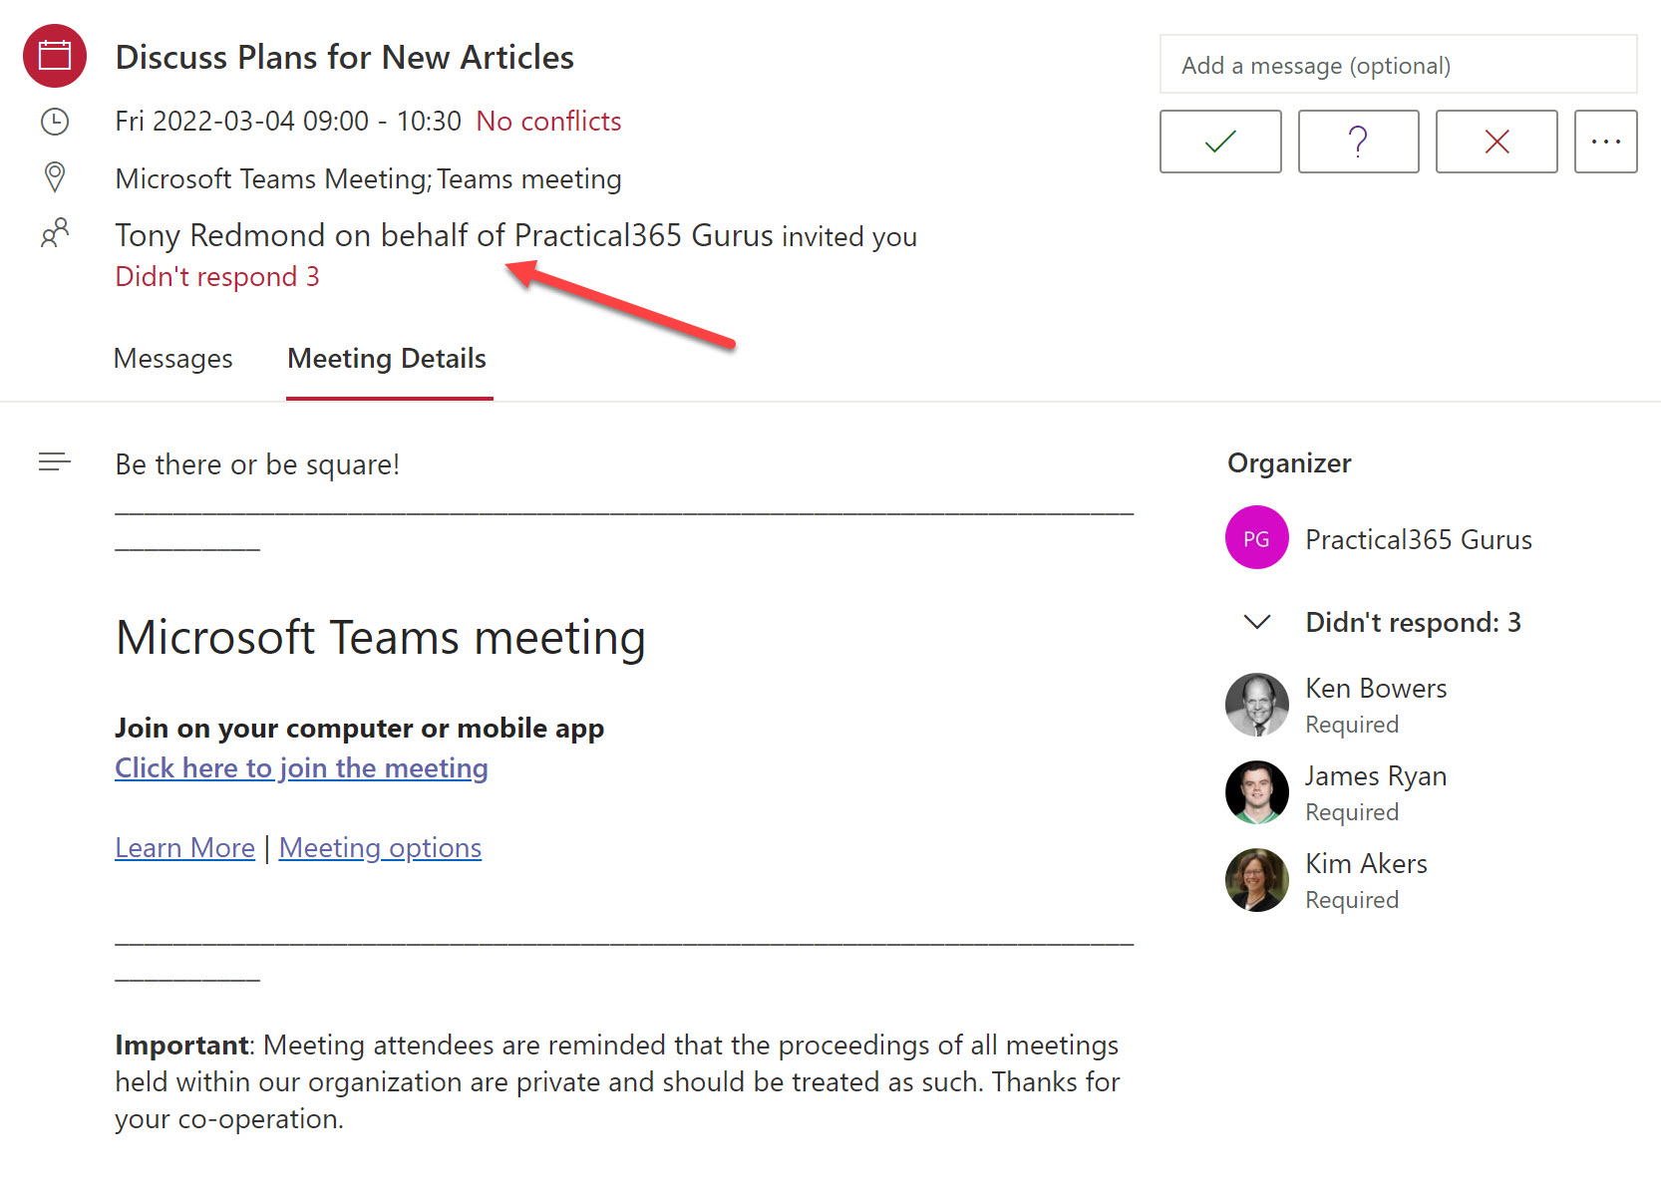Select Kim Akers in attendee list

(x=1366, y=864)
